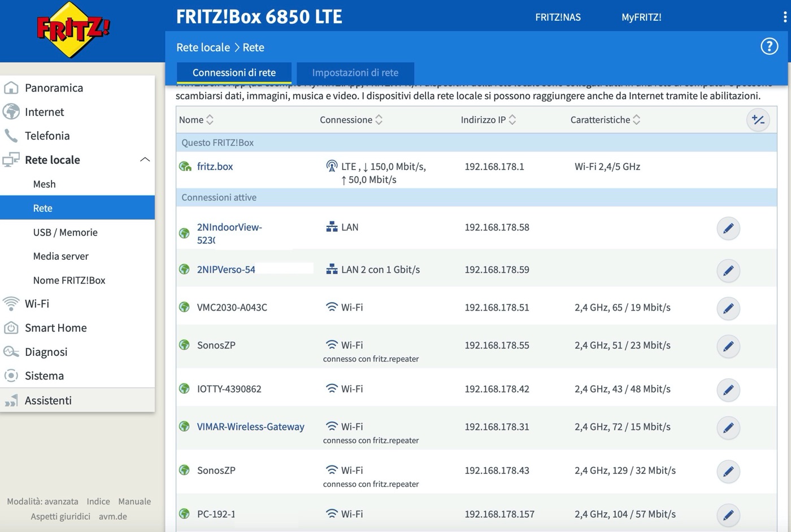The width and height of the screenshot is (791, 532).
Task: Click the IP address 192.168.178.1
Action: pos(494,167)
